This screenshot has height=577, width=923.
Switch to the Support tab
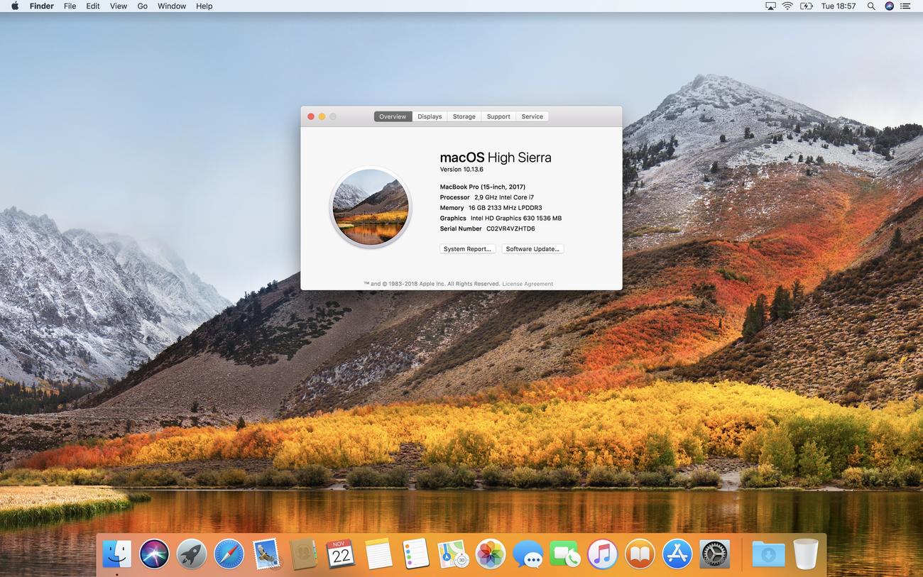(498, 116)
